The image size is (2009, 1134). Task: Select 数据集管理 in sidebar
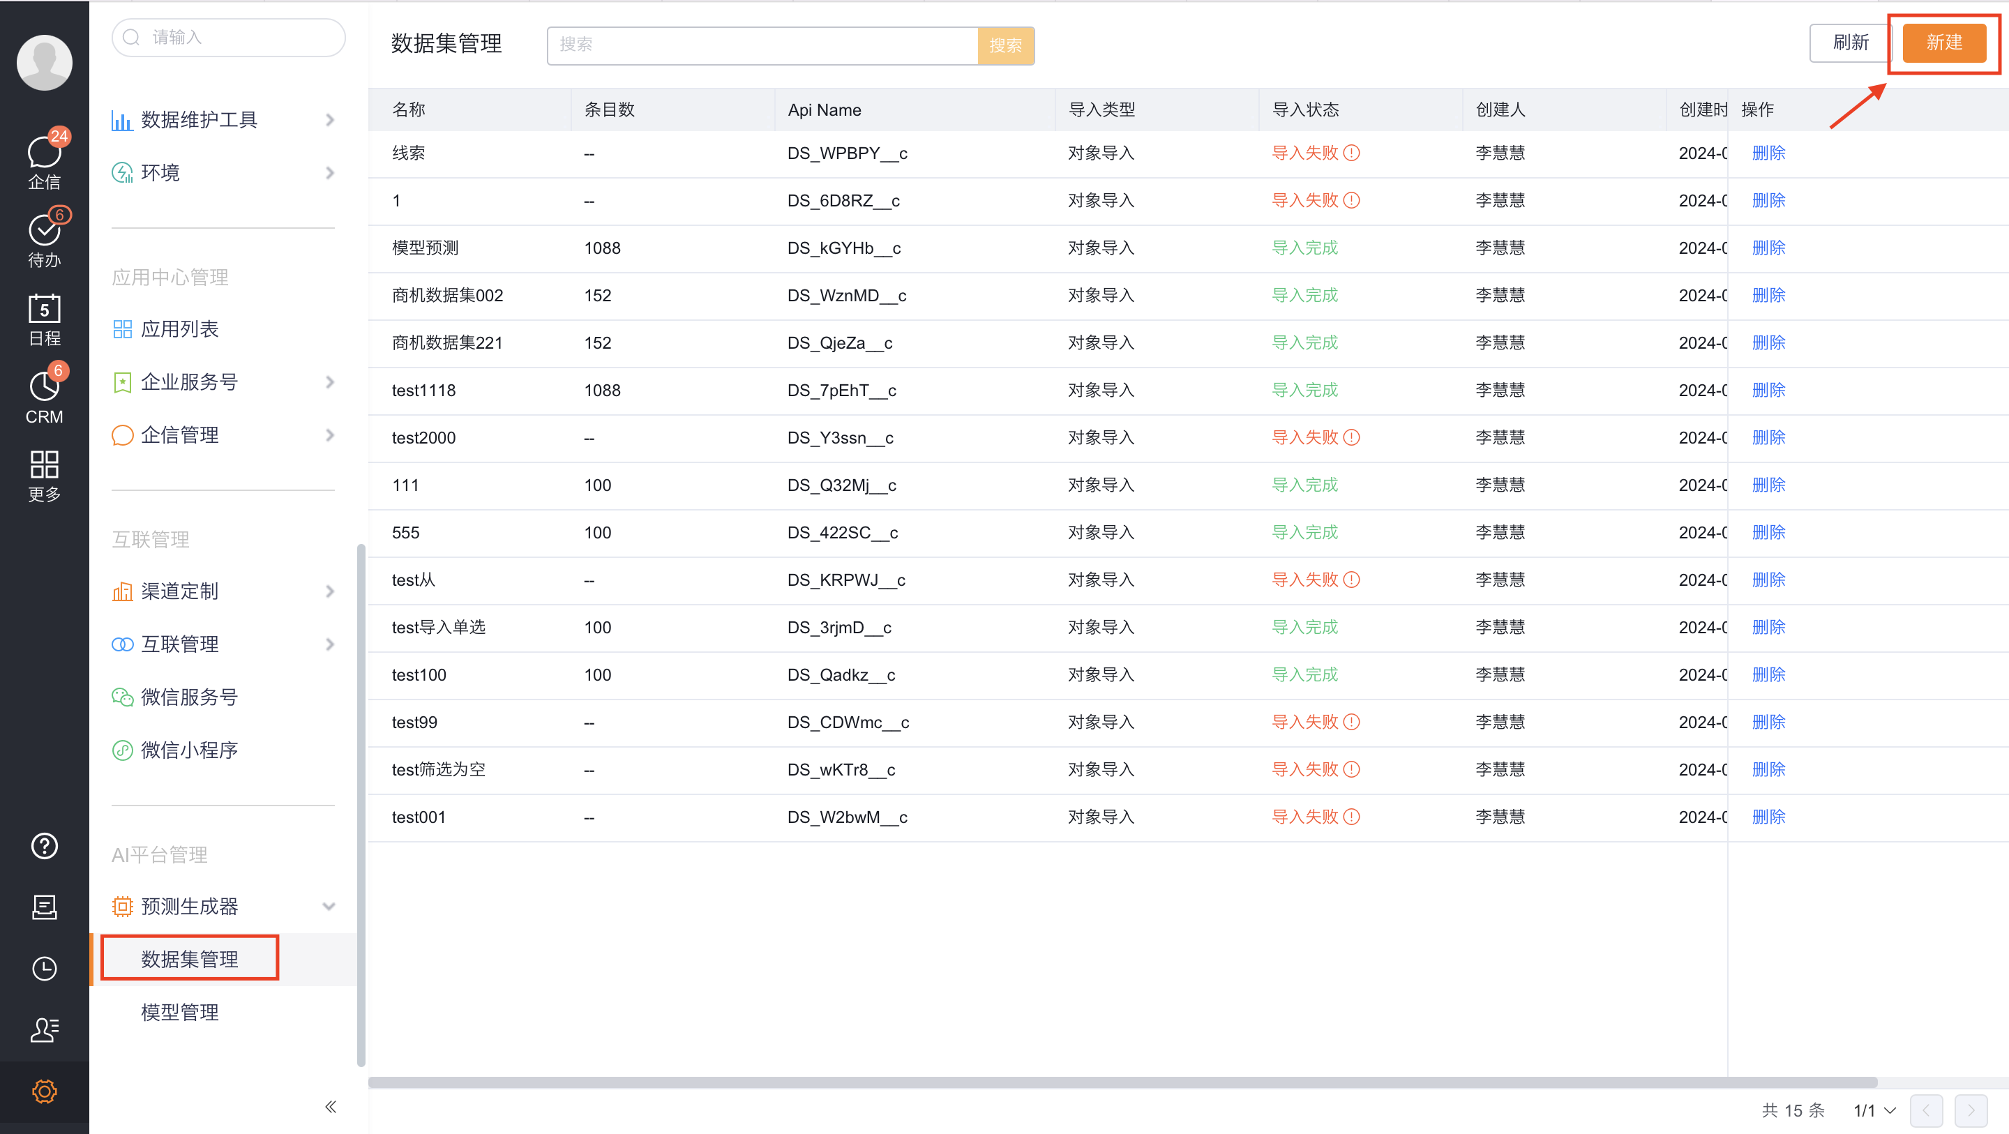(190, 958)
